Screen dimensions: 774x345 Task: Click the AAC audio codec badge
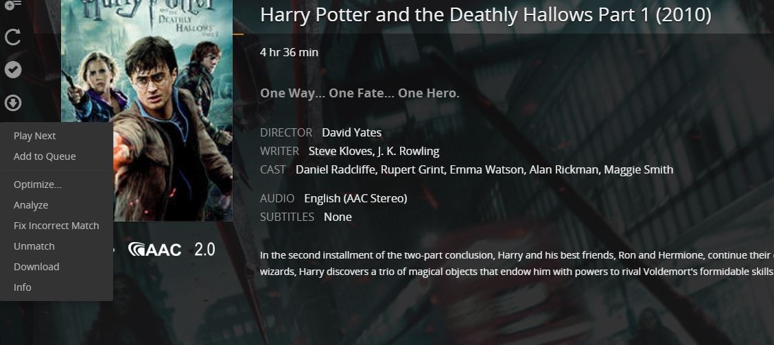click(154, 249)
